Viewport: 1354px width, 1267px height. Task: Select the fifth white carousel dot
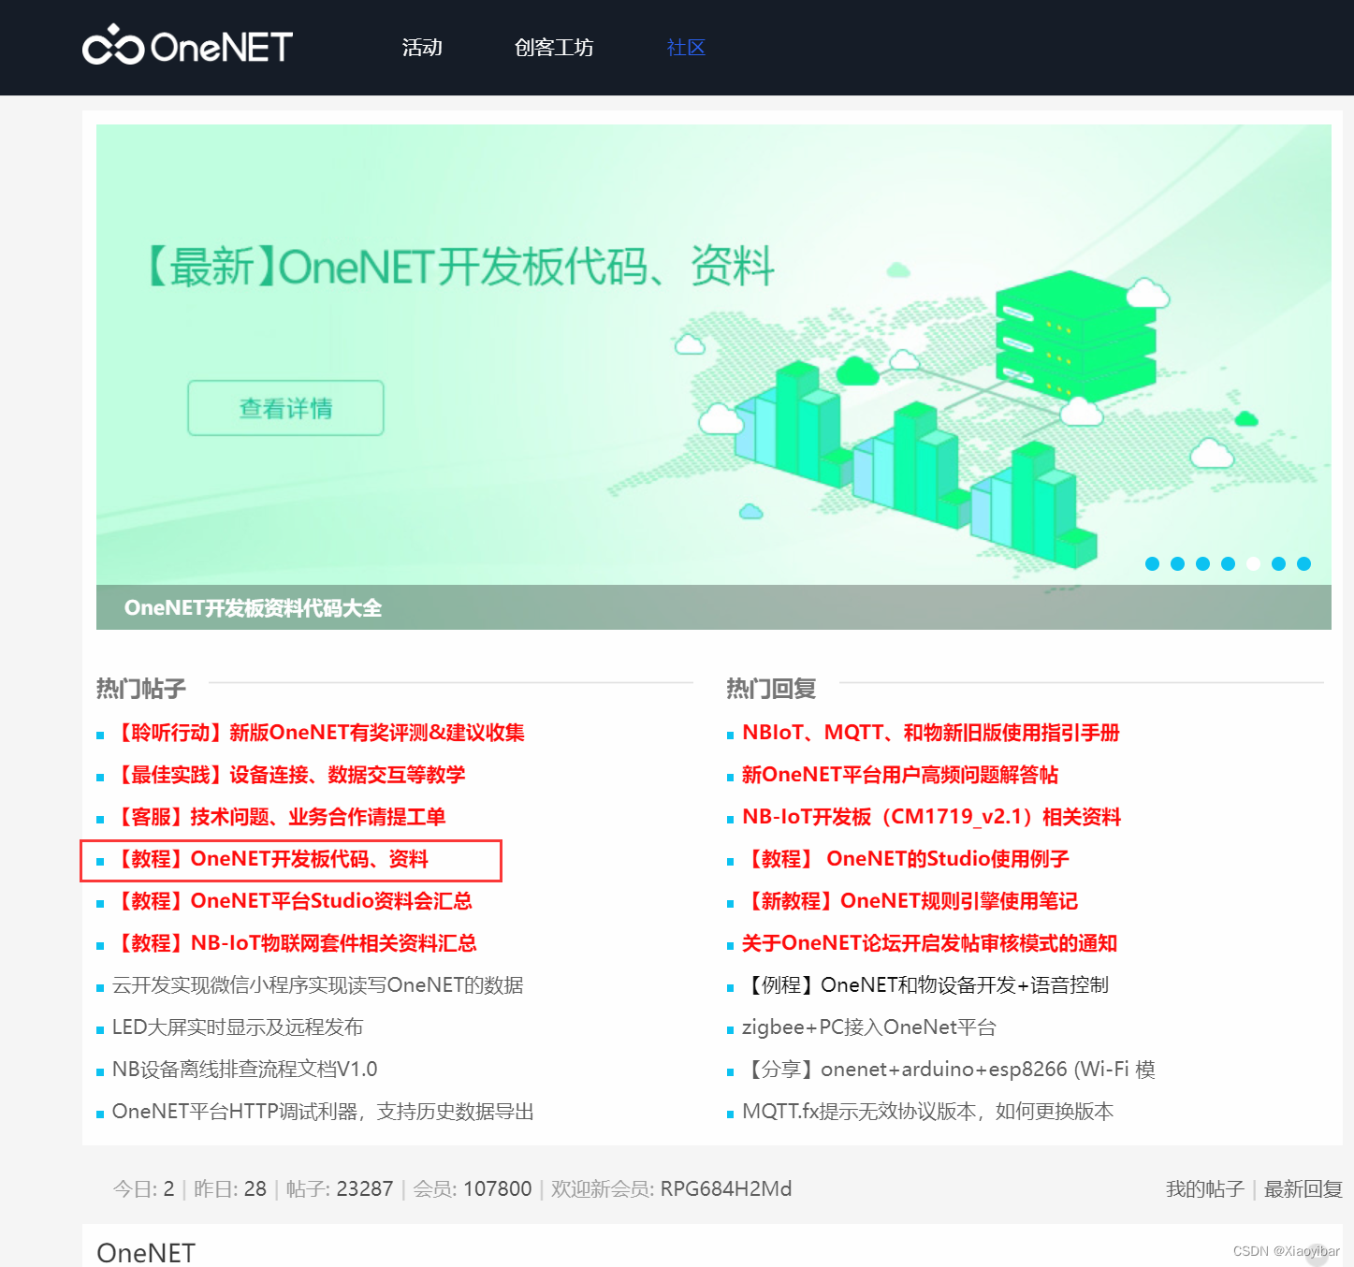1253,563
